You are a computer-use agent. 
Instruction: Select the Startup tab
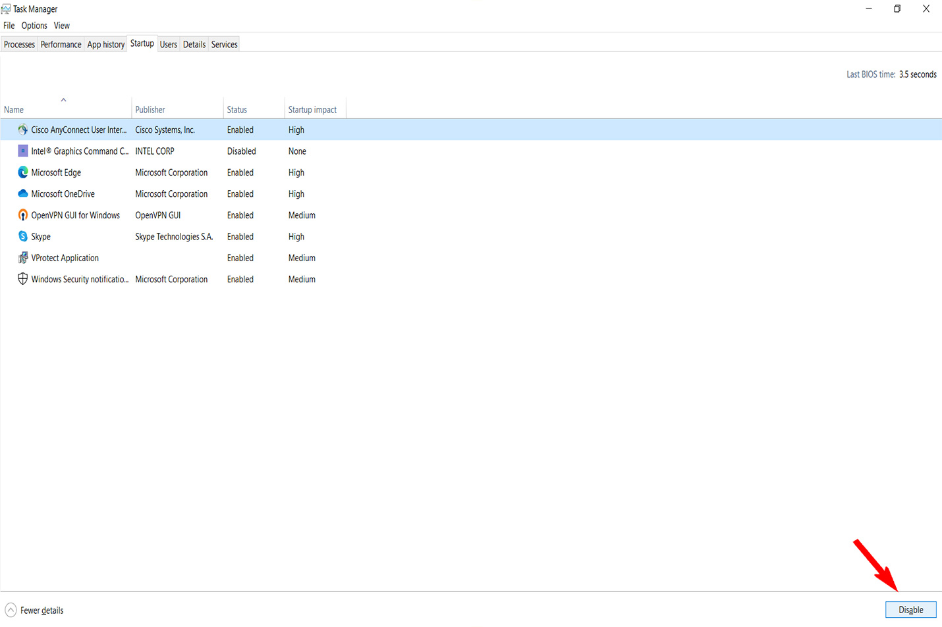pos(142,43)
